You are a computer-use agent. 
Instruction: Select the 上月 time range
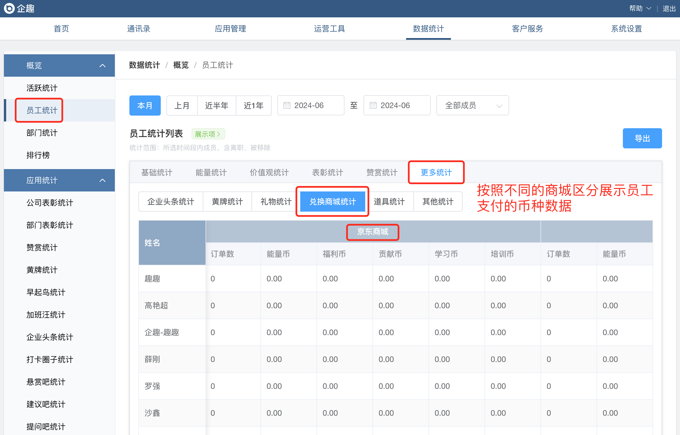pos(182,105)
